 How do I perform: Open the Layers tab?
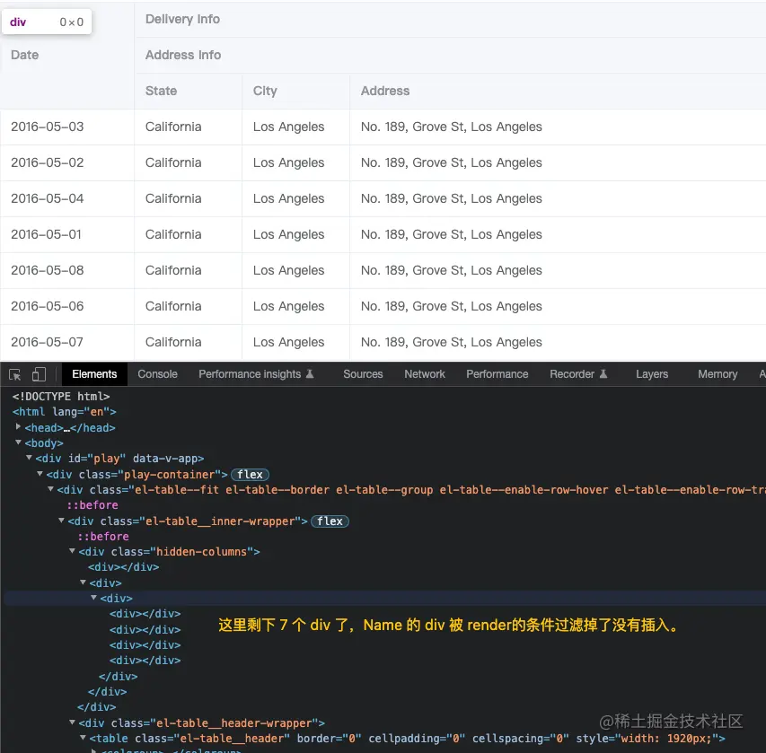point(651,374)
